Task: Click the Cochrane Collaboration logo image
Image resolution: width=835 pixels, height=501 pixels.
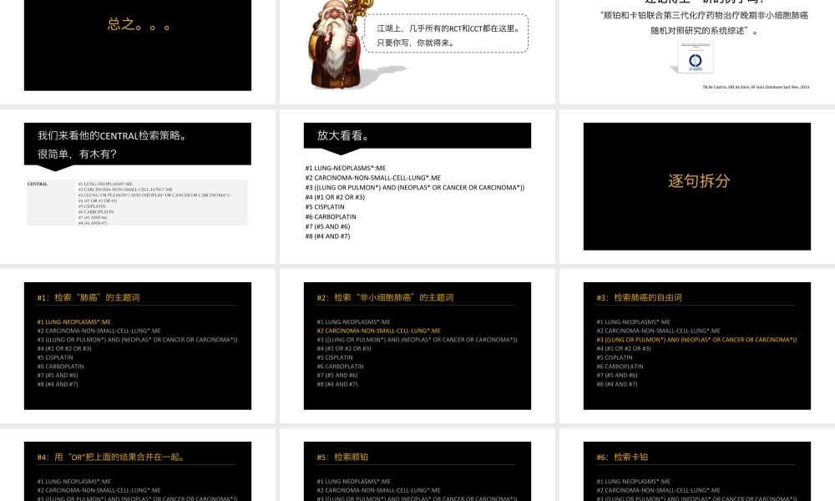Action: click(x=695, y=58)
